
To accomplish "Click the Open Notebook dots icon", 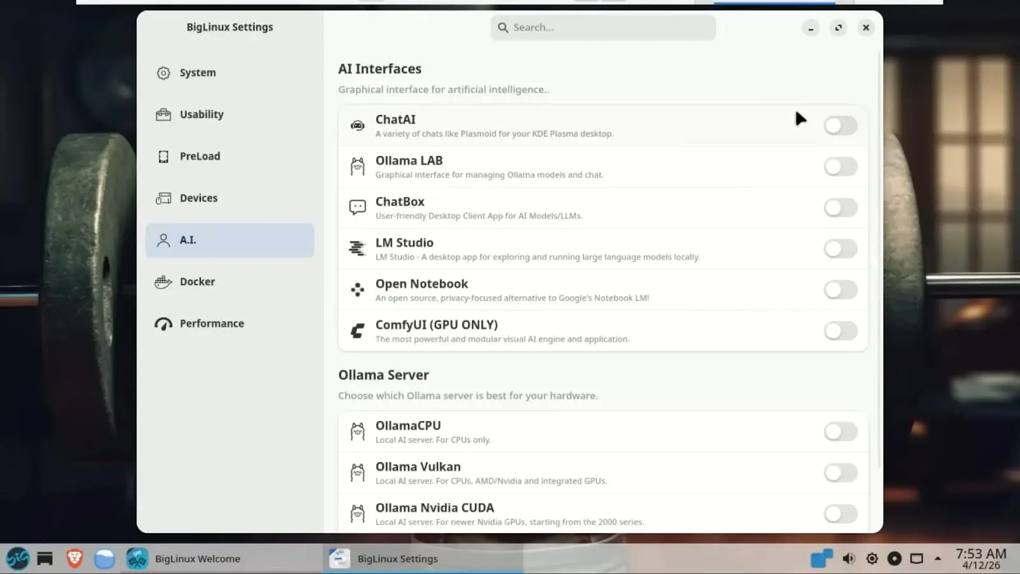I will coord(358,290).
